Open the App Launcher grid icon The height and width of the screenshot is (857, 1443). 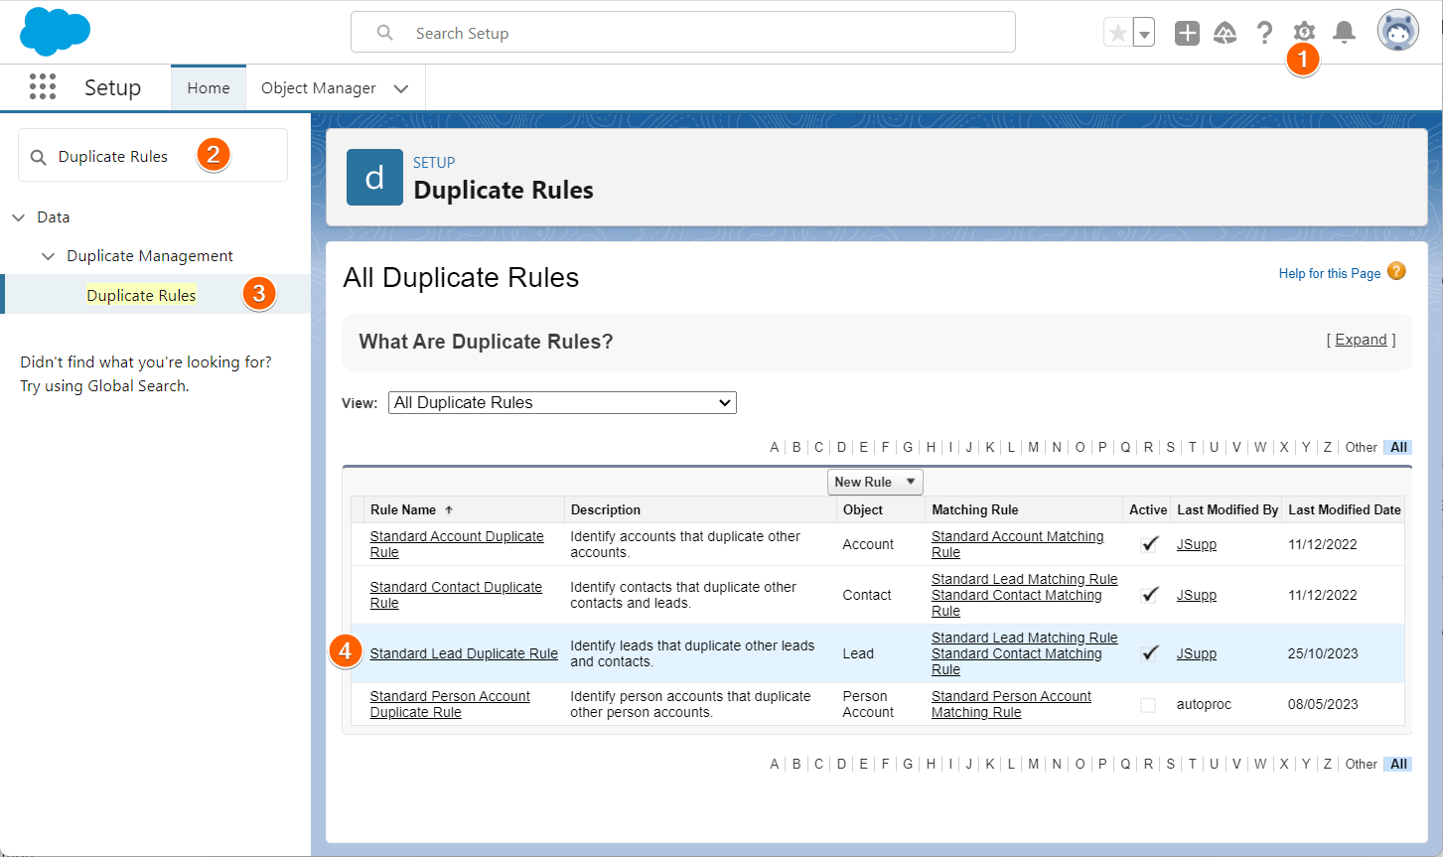coord(43,87)
